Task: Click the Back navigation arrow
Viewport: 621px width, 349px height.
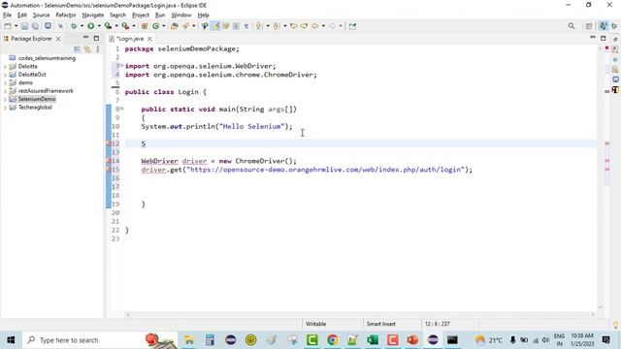Action: point(314,26)
